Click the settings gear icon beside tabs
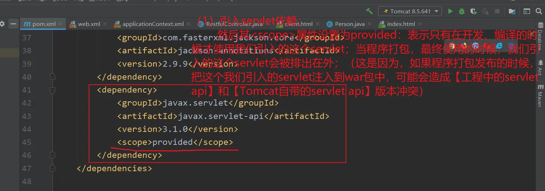Image resolution: width=545 pixels, height=191 pixels. tap(2, 24)
